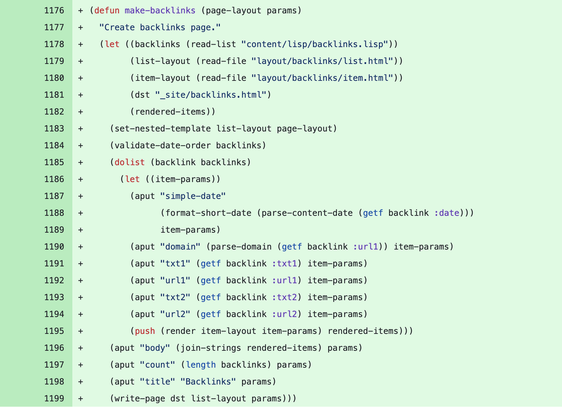Click the "layout/backlinks/item.html" string
562x407 pixels.
tap(322, 78)
